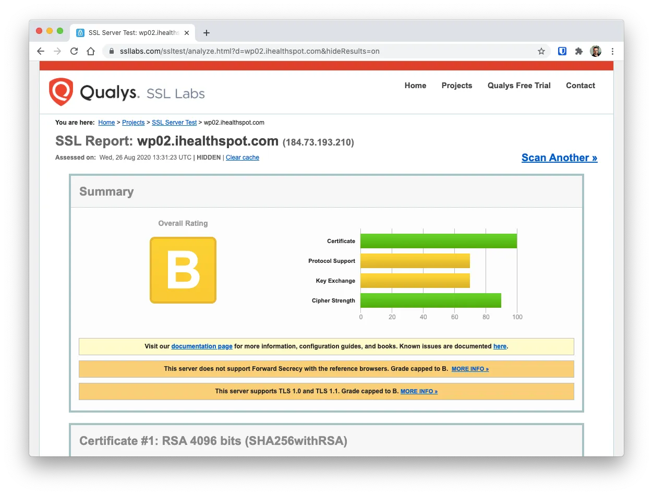
Task: Click the site lock icon in address bar
Action: (x=112, y=51)
